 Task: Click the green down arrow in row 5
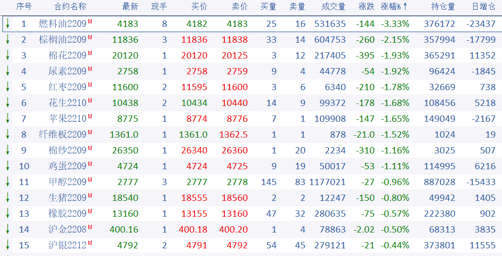click(8, 87)
